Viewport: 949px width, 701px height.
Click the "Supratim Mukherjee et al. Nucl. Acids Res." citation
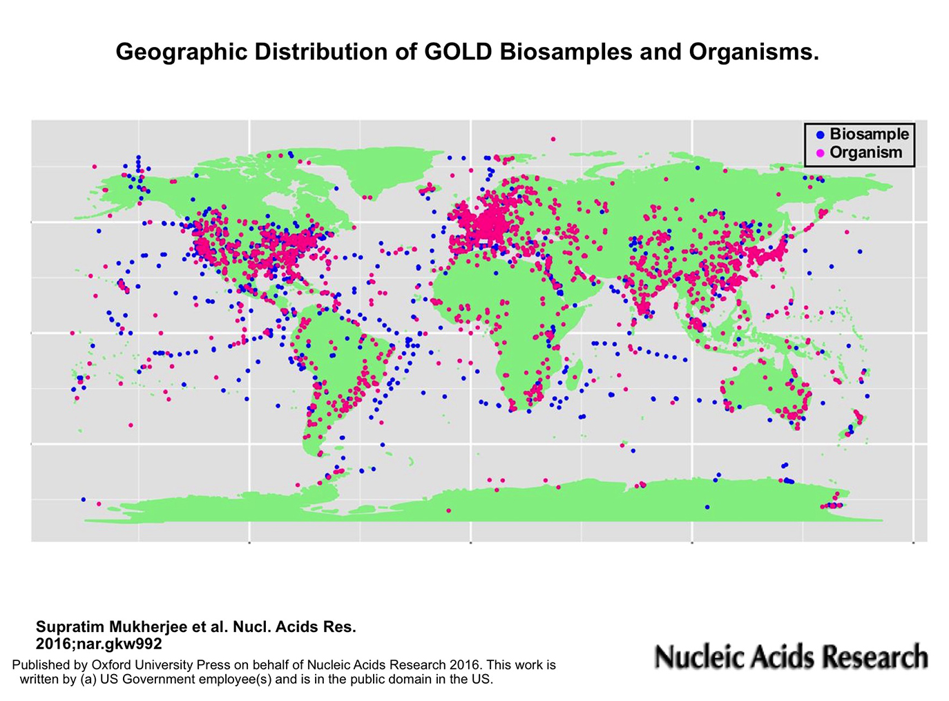pyautogui.click(x=196, y=627)
